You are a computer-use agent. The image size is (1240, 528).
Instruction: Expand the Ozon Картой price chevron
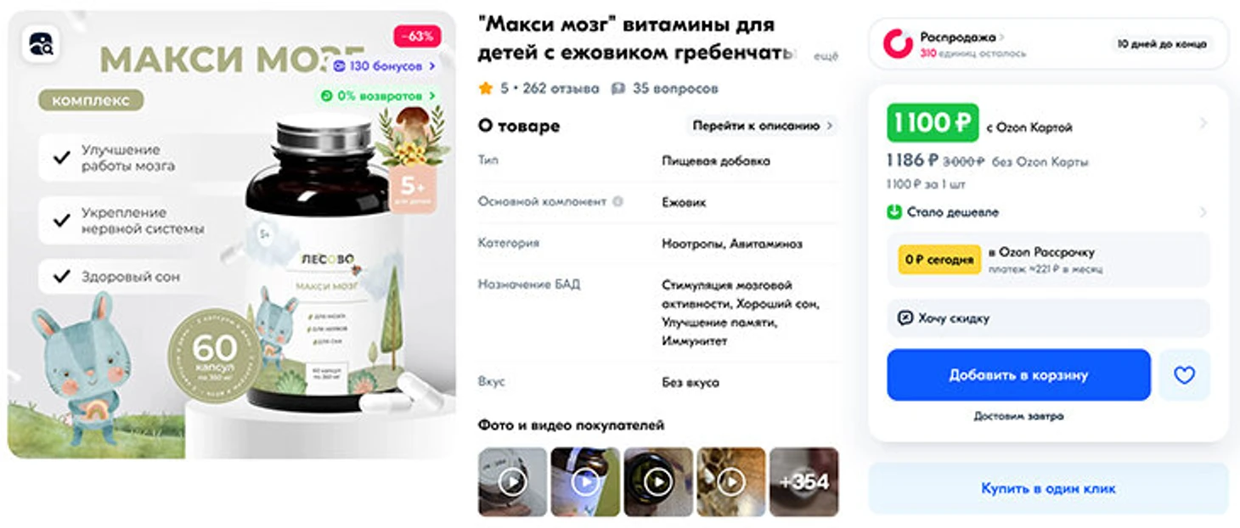(x=1203, y=124)
